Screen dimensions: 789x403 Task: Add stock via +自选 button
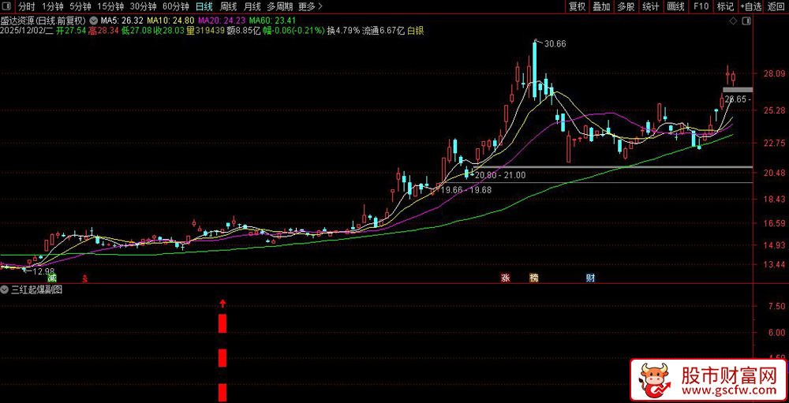[751, 6]
